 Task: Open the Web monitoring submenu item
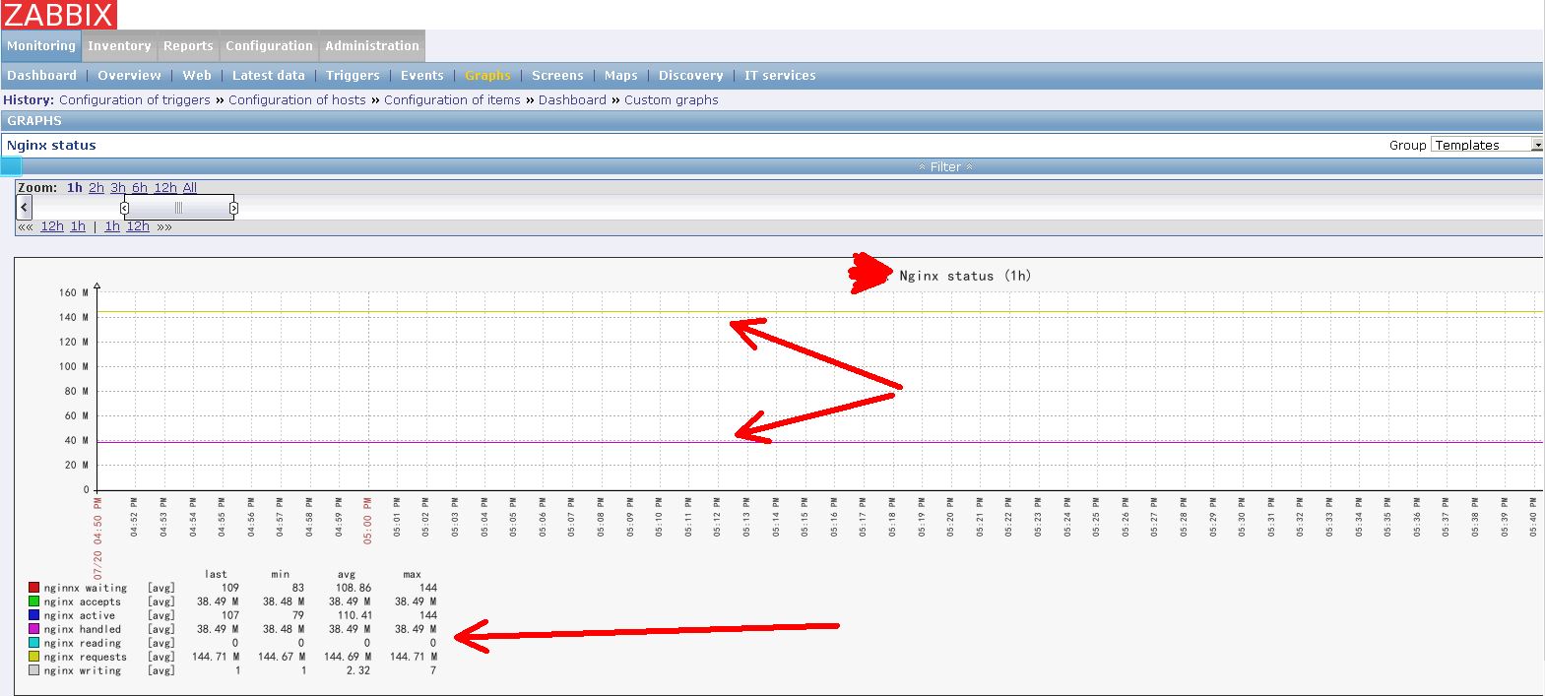click(197, 75)
